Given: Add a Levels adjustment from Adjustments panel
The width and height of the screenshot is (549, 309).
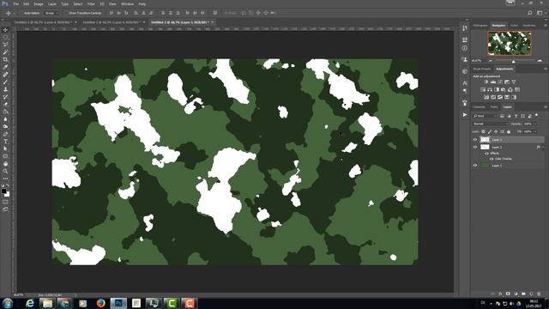Looking at the screenshot, I should pos(493,82).
